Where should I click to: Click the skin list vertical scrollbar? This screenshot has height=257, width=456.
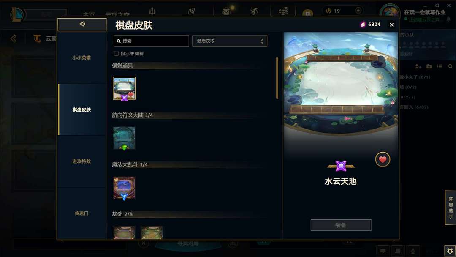tap(277, 78)
